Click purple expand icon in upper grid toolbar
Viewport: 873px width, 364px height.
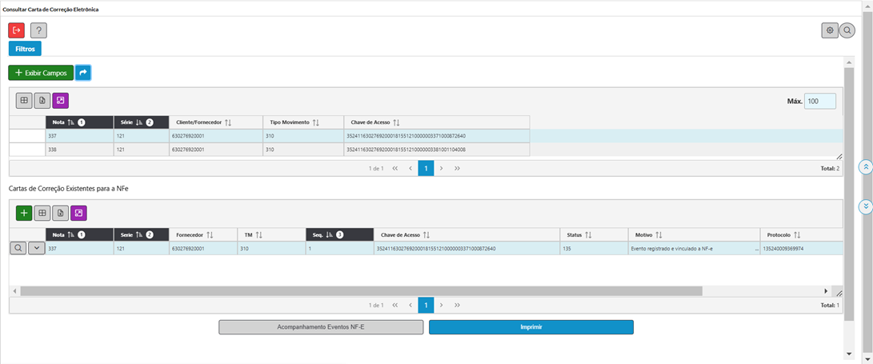click(x=61, y=101)
